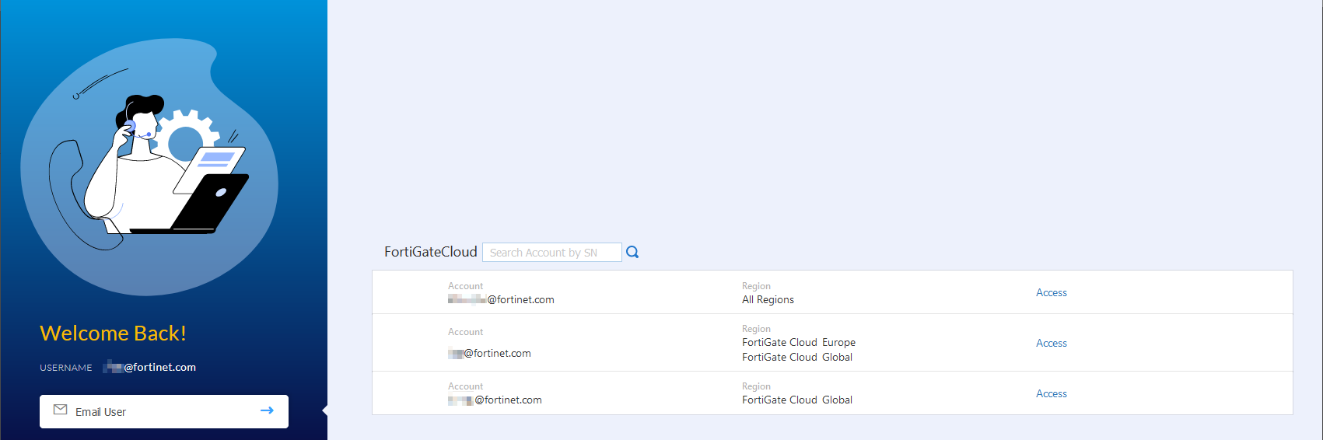Click the username email beside USERNAME label
This screenshot has height=440, width=1323.
(149, 367)
